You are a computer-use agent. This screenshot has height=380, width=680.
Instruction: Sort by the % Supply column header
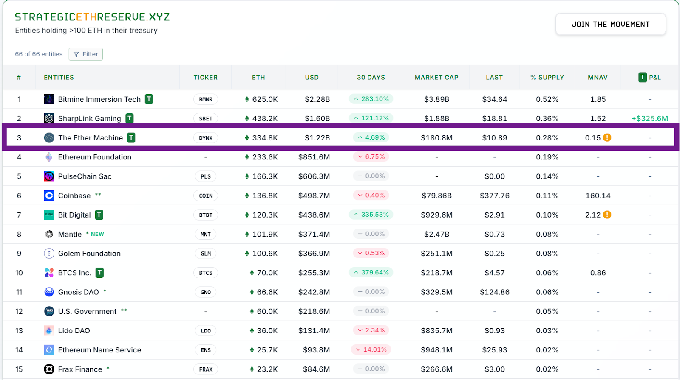point(547,77)
